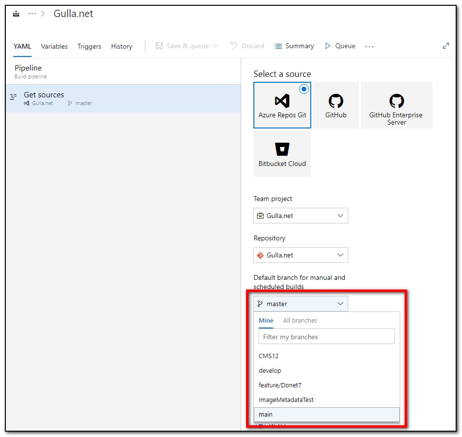Click the Azure Repos Git radio button

(x=304, y=89)
